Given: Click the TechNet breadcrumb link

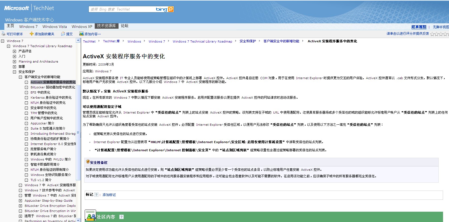Looking at the screenshot, I should (x=89, y=41).
